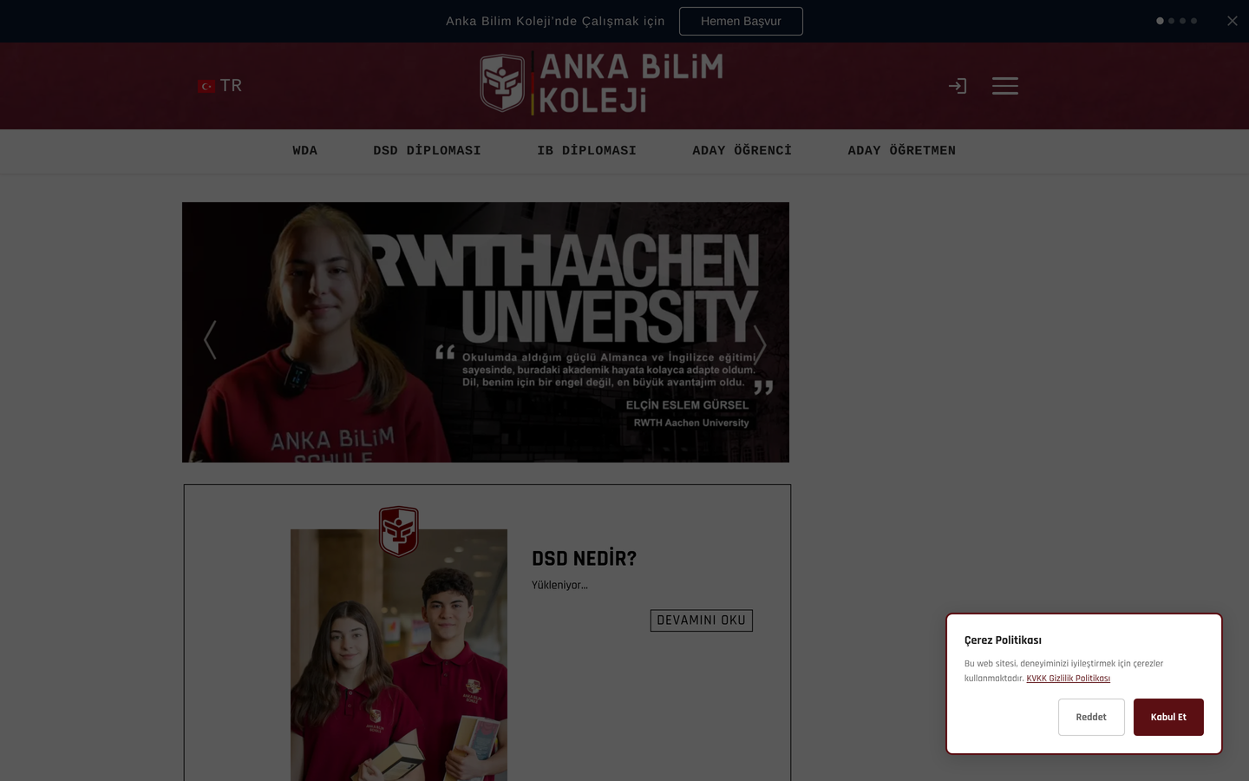Click the login arrow icon
1249x781 pixels.
[x=958, y=86]
